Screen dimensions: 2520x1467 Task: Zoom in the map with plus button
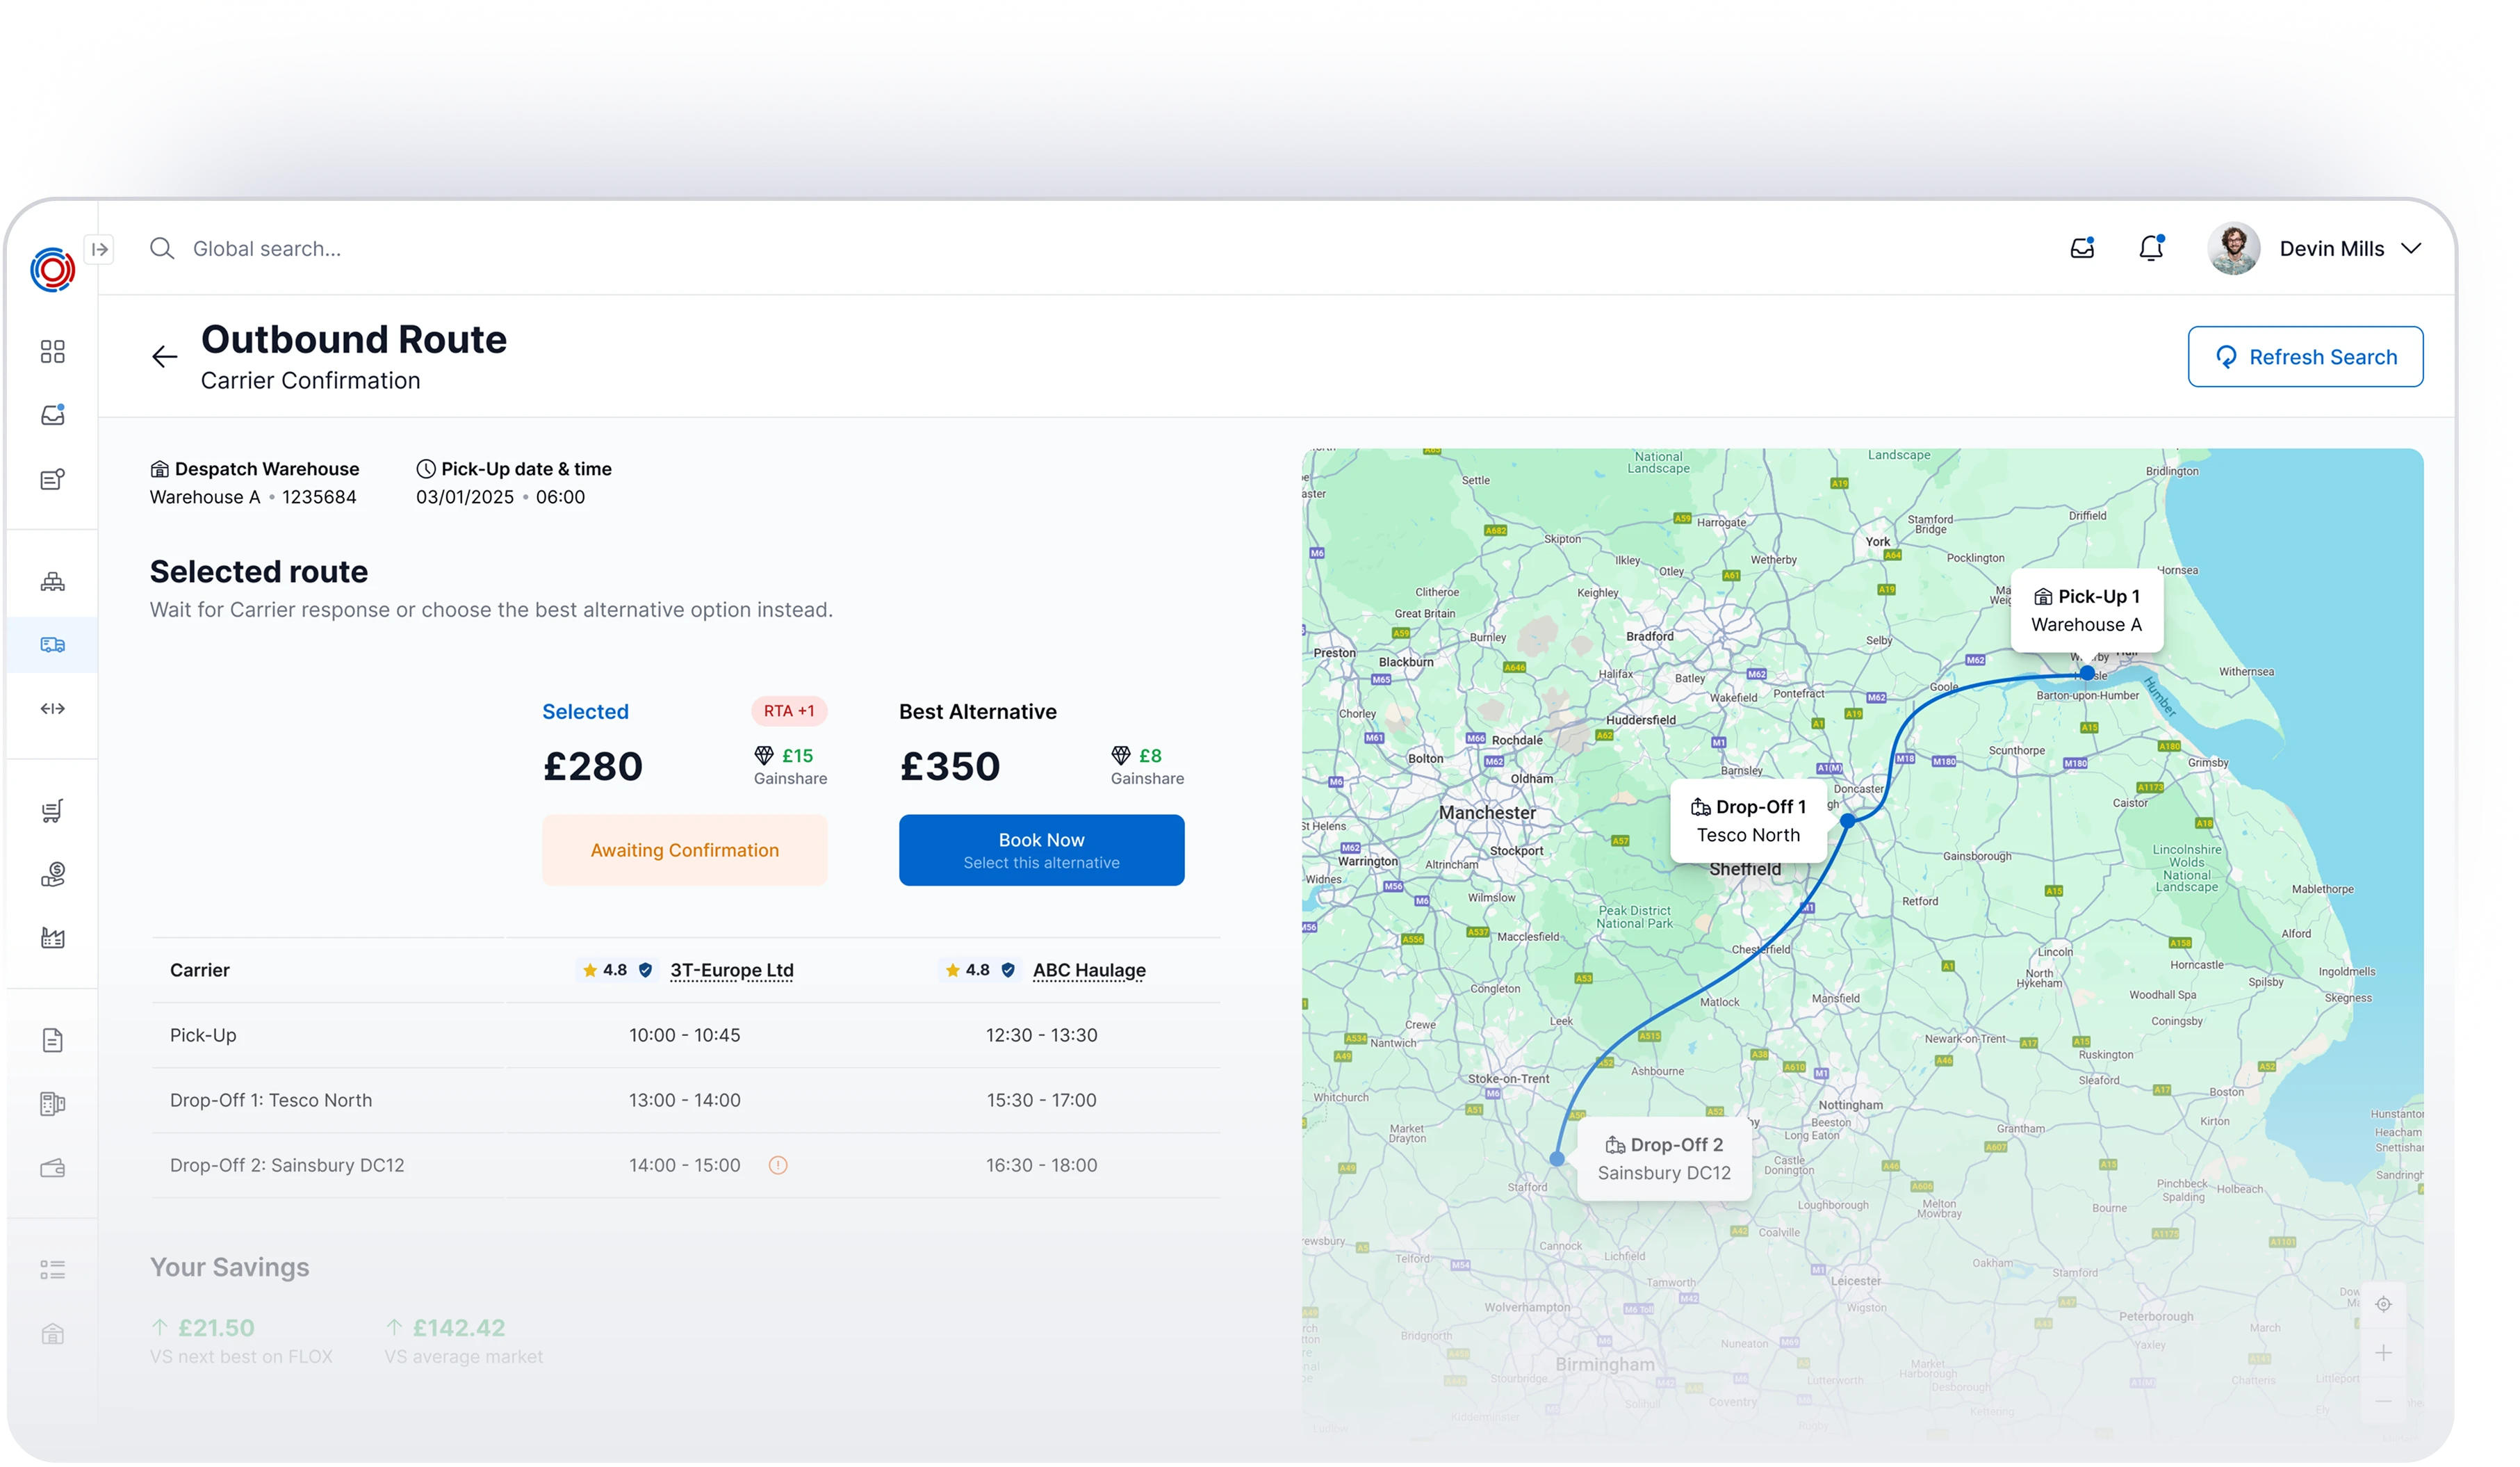[x=2384, y=1353]
